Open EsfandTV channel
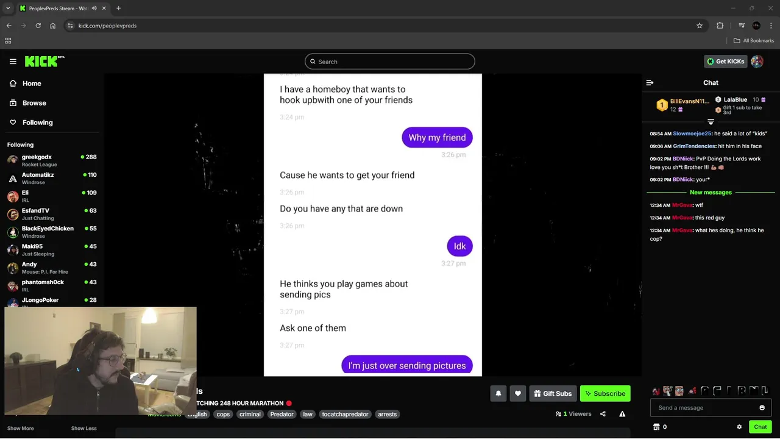This screenshot has height=439, width=780. (x=52, y=214)
